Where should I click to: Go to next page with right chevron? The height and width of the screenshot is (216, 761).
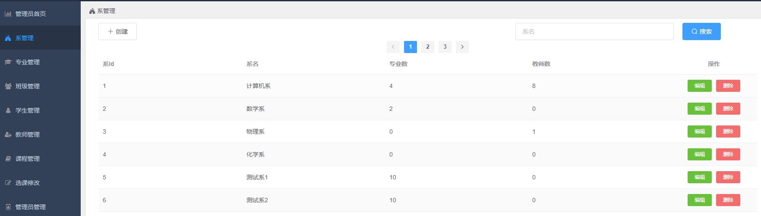click(x=462, y=47)
